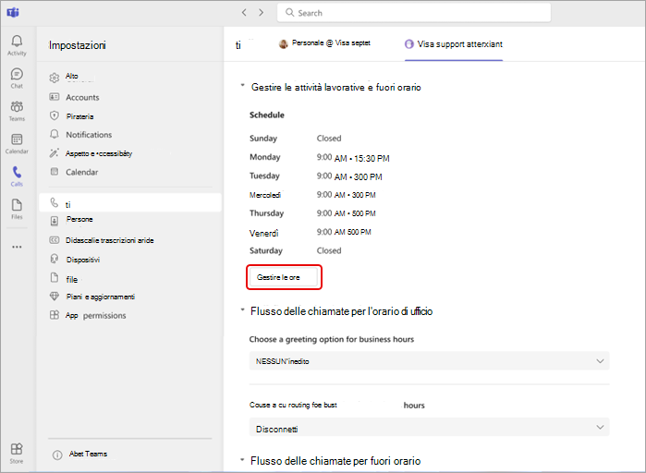Screen dimensions: 646x473
Task: Switch to Visa support attendant tab
Action: coord(454,44)
